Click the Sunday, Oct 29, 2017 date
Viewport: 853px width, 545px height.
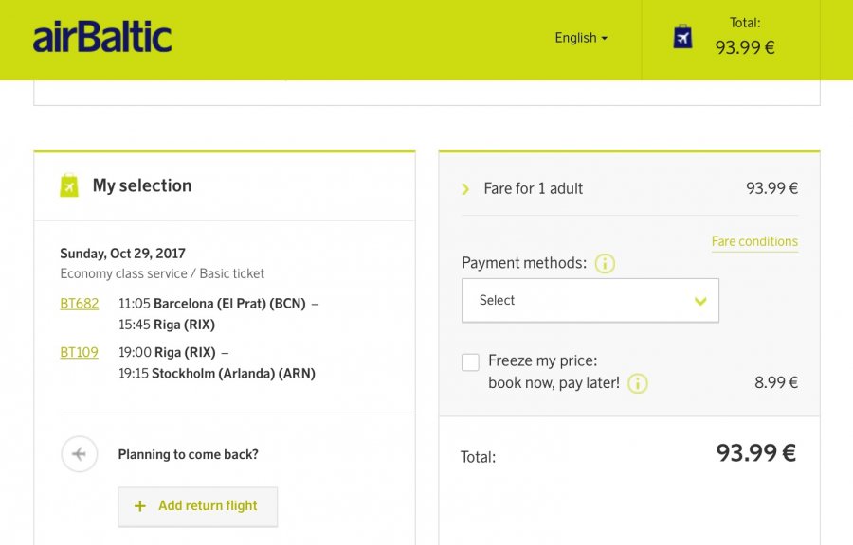(122, 254)
